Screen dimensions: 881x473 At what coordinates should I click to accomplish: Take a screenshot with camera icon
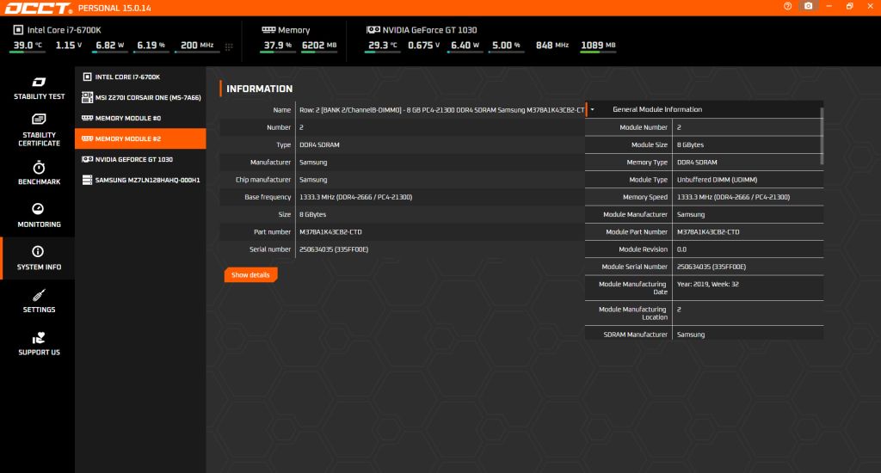tap(808, 6)
